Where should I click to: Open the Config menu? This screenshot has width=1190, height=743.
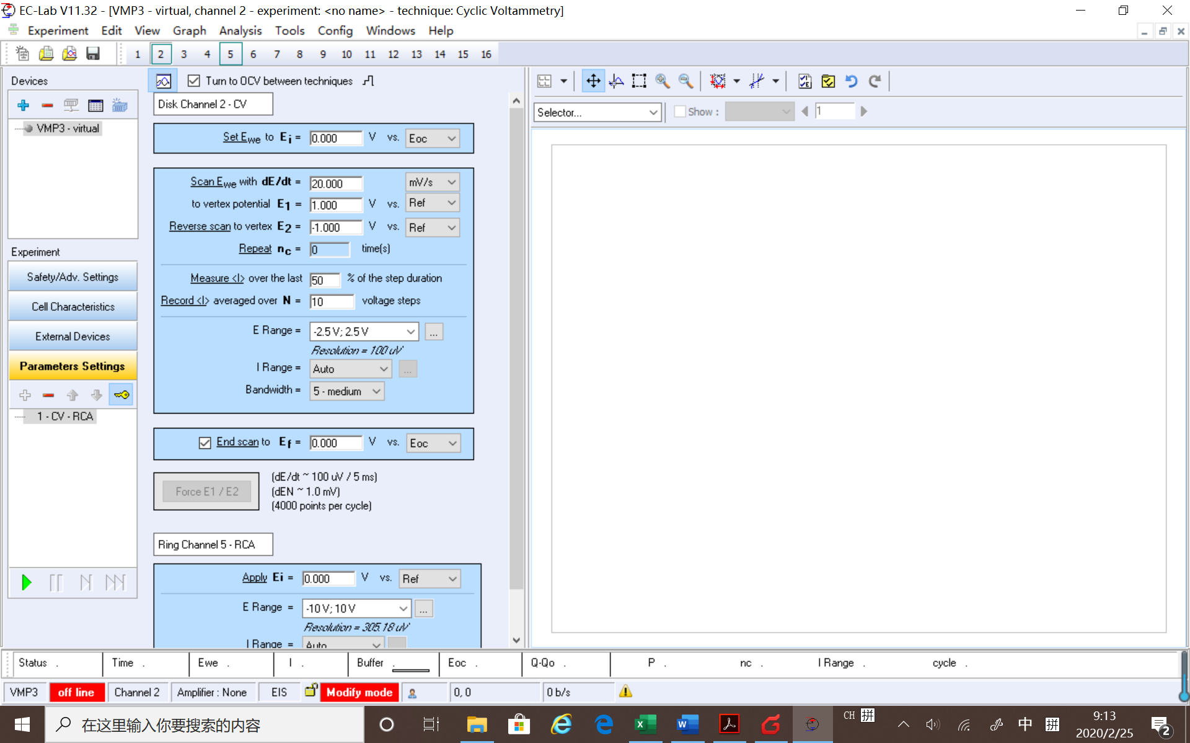pos(335,30)
